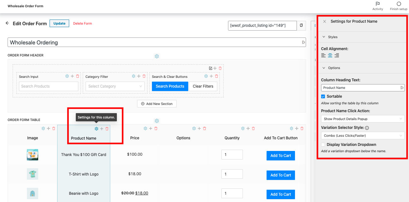Copy the shortcode using the copy icon
The image size is (409, 202).
click(301, 26)
